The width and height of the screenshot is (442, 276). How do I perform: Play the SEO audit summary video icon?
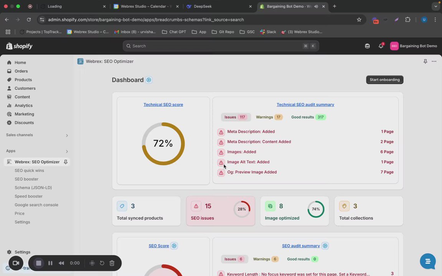pos(325,246)
